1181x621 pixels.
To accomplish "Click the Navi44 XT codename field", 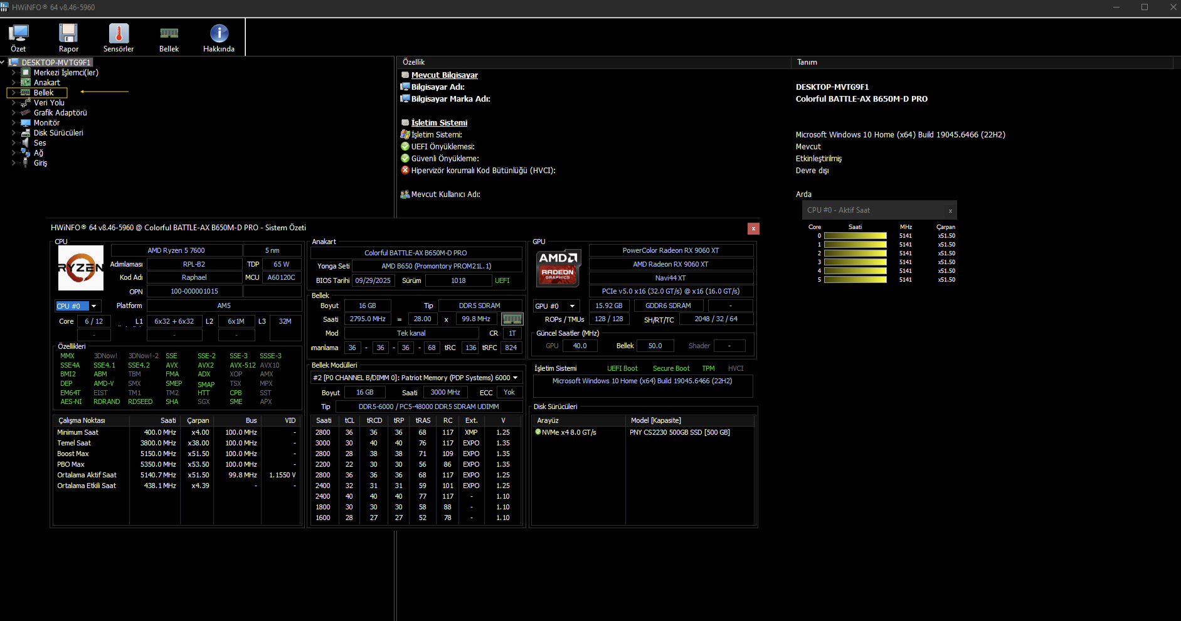I will (x=671, y=278).
